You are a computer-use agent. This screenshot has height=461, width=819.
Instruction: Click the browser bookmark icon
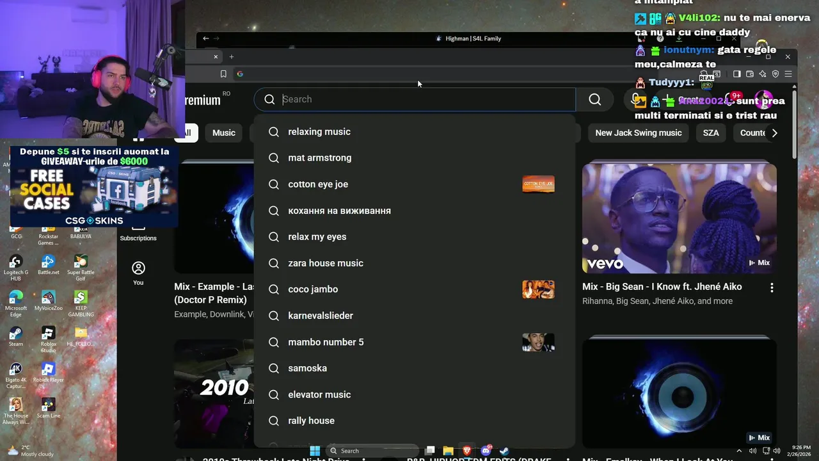pos(223,74)
